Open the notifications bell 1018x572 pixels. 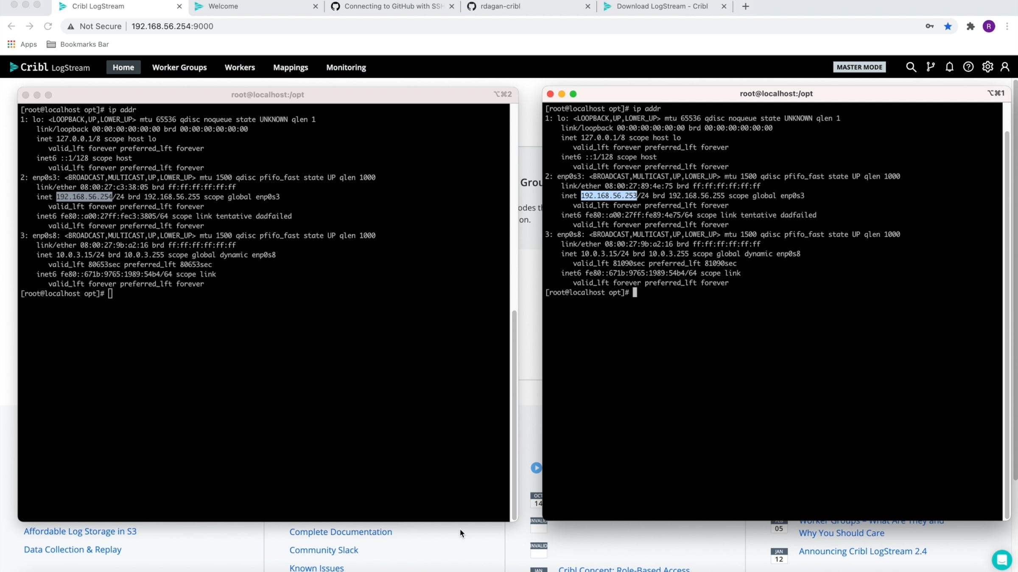click(x=949, y=67)
